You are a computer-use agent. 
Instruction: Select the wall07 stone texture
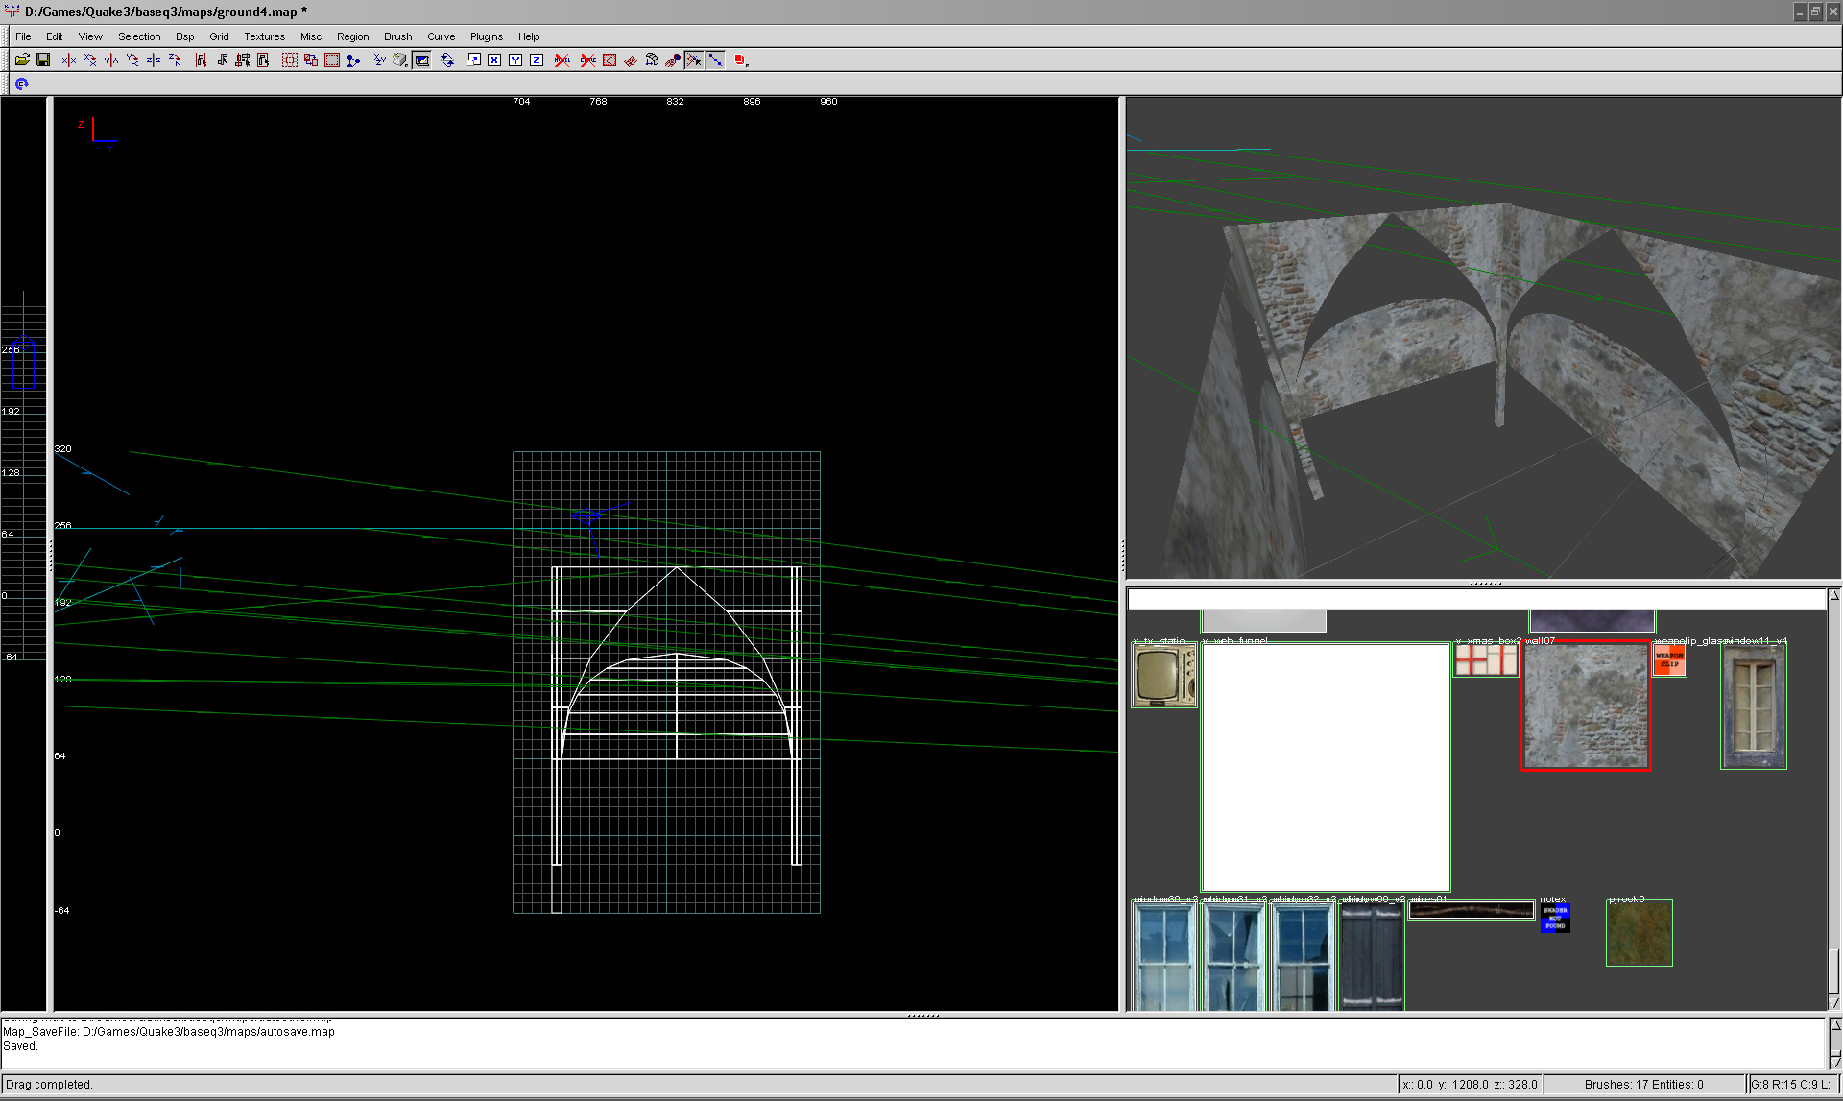click(x=1586, y=706)
